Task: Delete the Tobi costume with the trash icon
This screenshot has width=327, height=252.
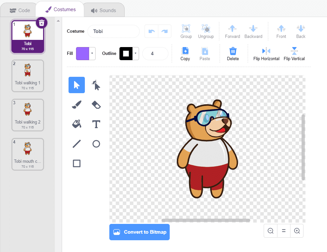Action: tap(42, 23)
